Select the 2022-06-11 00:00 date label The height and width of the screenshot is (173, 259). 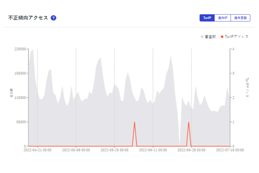pyautogui.click(x=153, y=151)
